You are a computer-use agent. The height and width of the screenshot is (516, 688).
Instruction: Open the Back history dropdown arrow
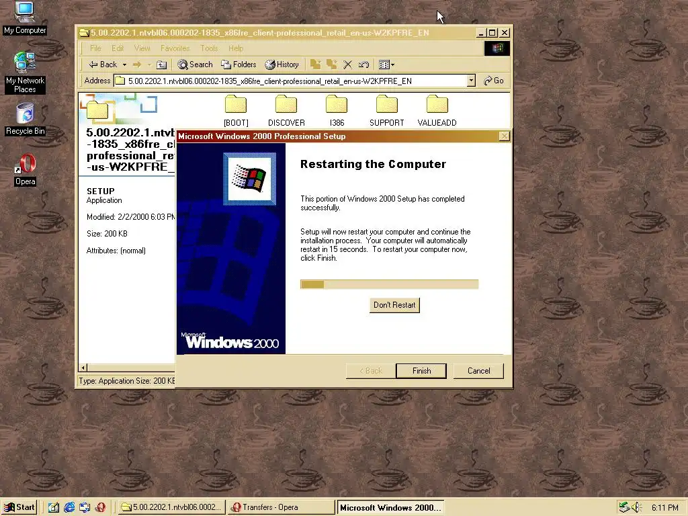click(x=124, y=64)
